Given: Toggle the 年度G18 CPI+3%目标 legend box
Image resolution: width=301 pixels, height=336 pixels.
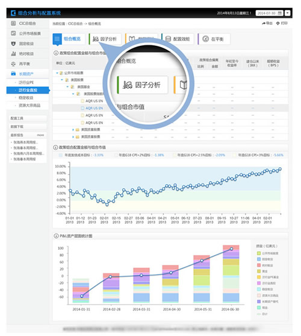Looking at the screenshot, I should pyautogui.click(x=235, y=155).
